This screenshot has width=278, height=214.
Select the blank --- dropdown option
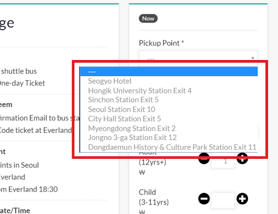coord(169,71)
